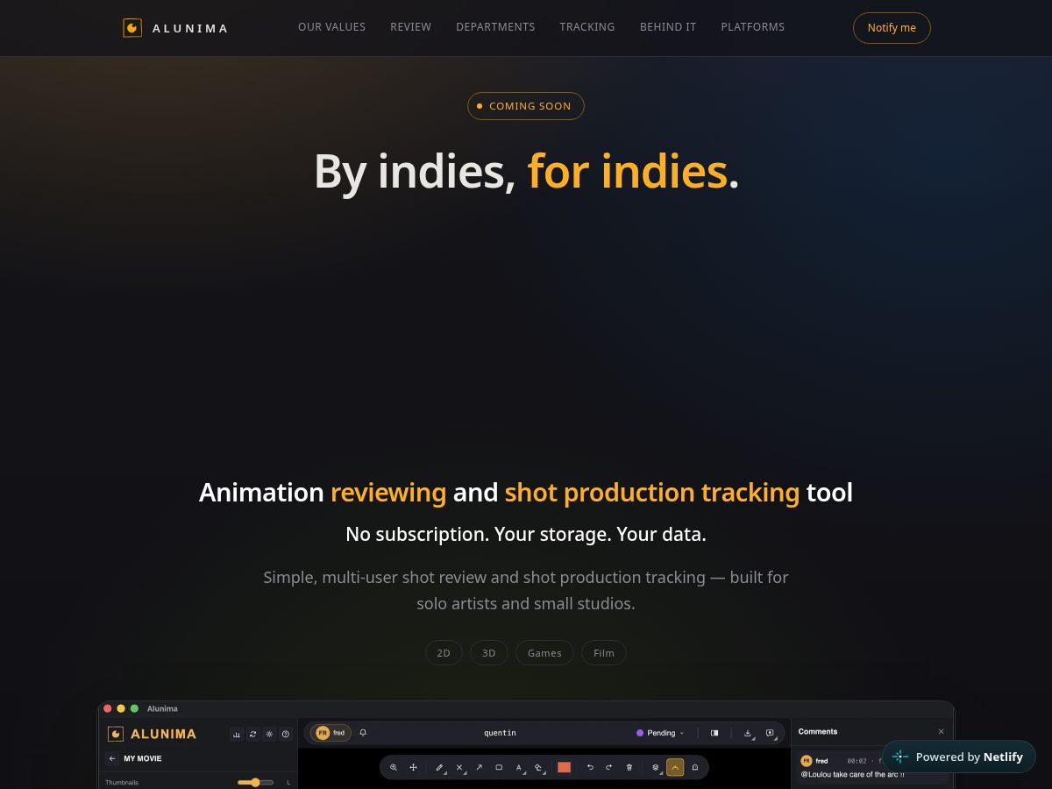This screenshot has width=1052, height=789.
Task: Click the Powered by Netlify badge
Action: pos(959,757)
